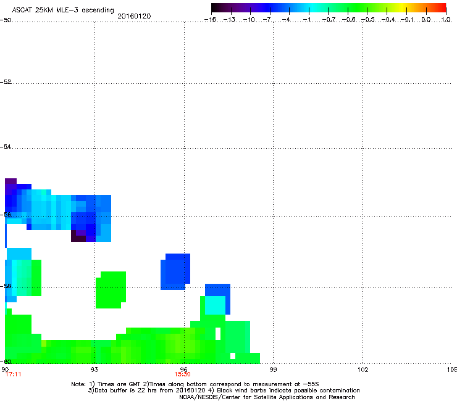Click the longitude axis label 93

(94, 370)
